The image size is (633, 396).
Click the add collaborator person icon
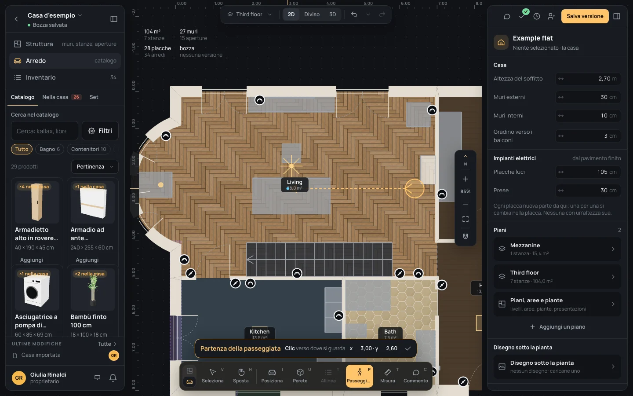pyautogui.click(x=552, y=16)
